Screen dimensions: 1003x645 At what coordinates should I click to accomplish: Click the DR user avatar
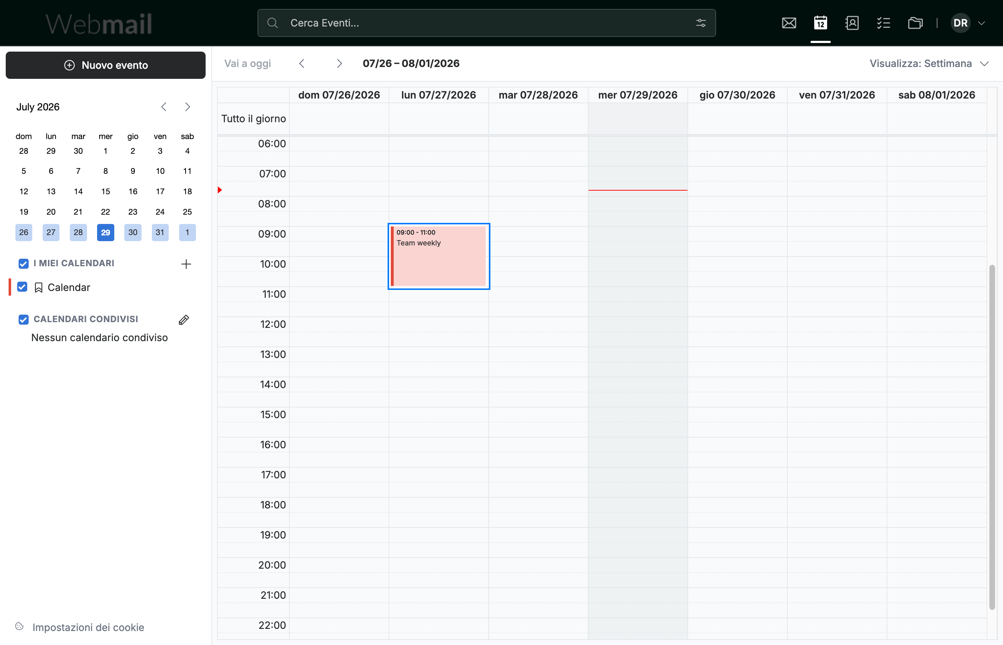tap(960, 23)
